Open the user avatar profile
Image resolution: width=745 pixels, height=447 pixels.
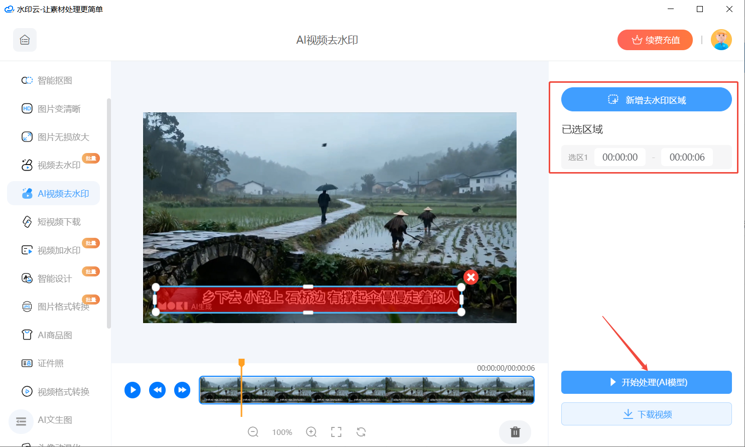pos(721,40)
